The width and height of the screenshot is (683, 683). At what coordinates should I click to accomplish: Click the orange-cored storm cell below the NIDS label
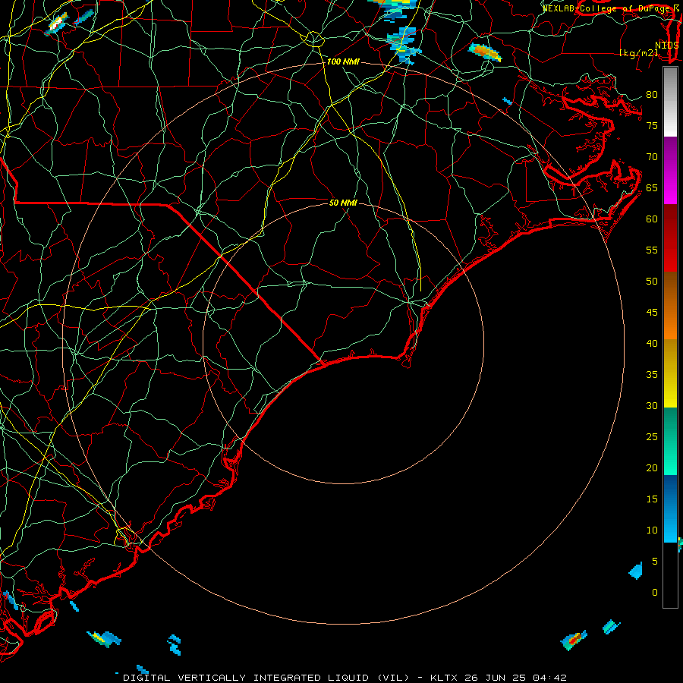[x=485, y=52]
